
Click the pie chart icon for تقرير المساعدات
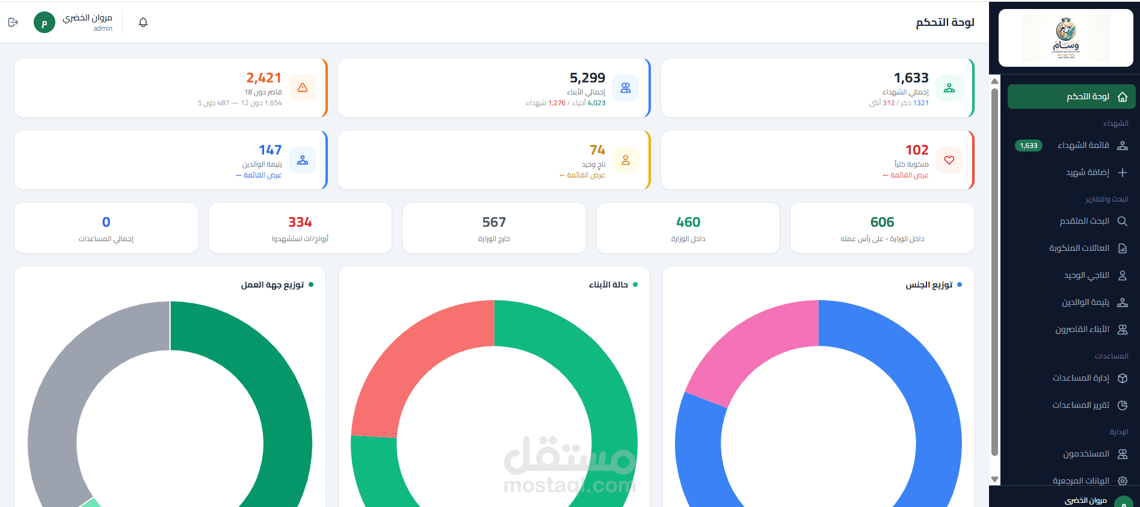tap(1123, 405)
